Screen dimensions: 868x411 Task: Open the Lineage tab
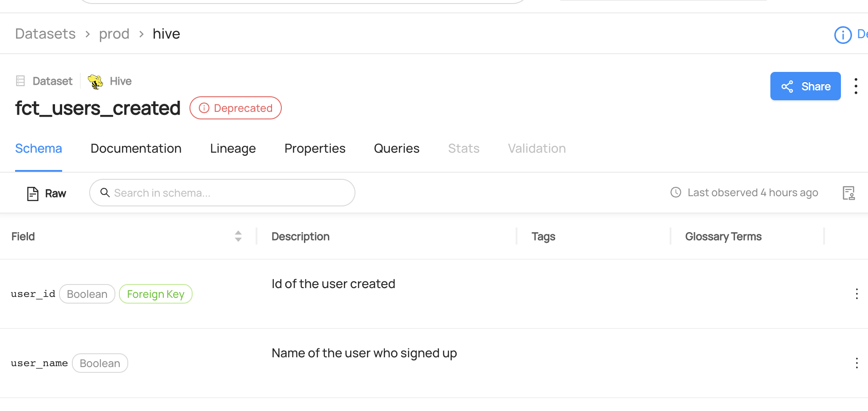click(x=233, y=149)
